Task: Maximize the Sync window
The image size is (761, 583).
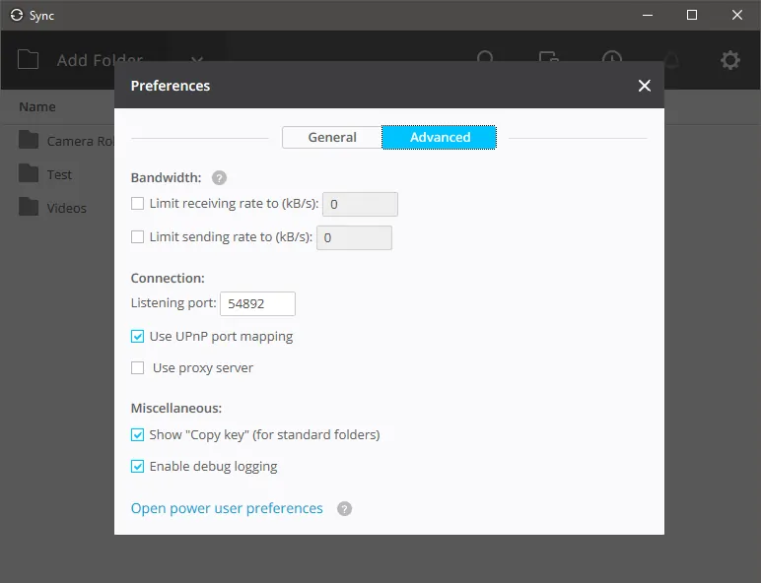Action: 692,15
